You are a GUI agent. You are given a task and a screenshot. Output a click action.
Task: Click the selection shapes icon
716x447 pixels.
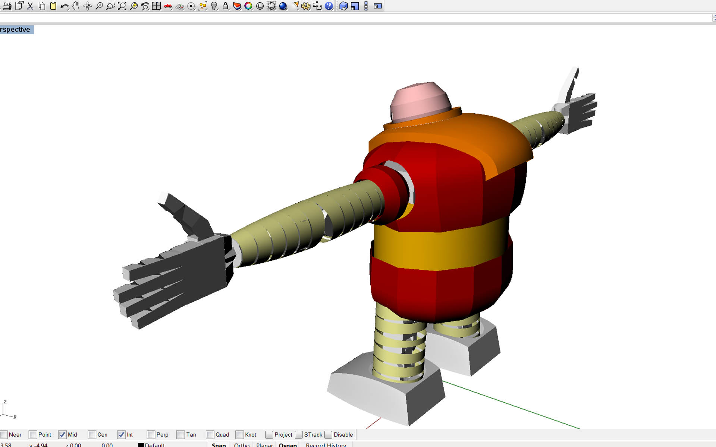(202, 6)
